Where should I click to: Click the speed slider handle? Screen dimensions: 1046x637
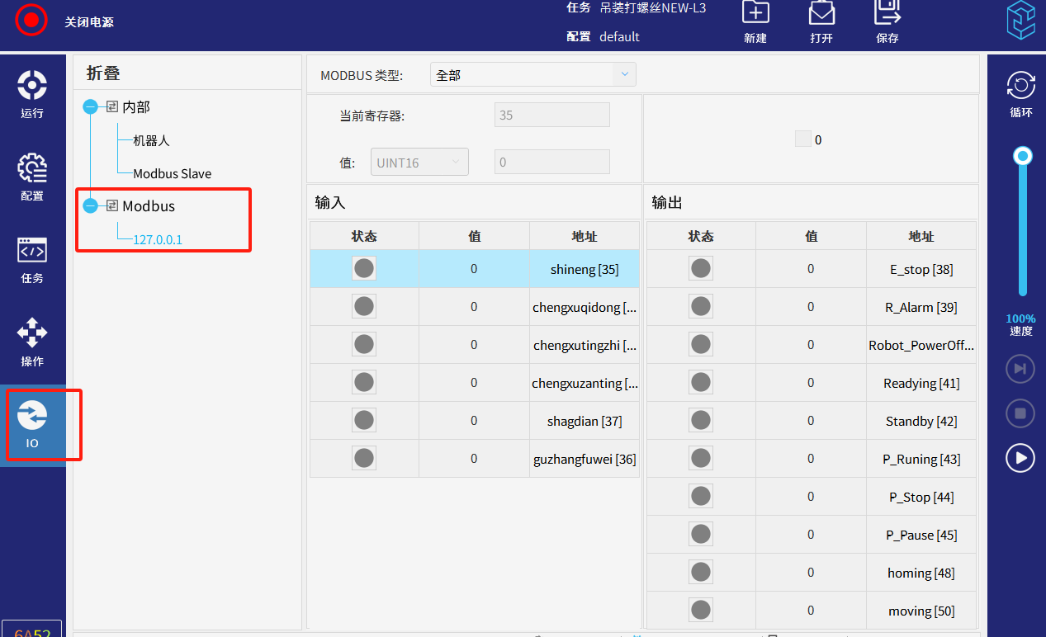[1023, 156]
